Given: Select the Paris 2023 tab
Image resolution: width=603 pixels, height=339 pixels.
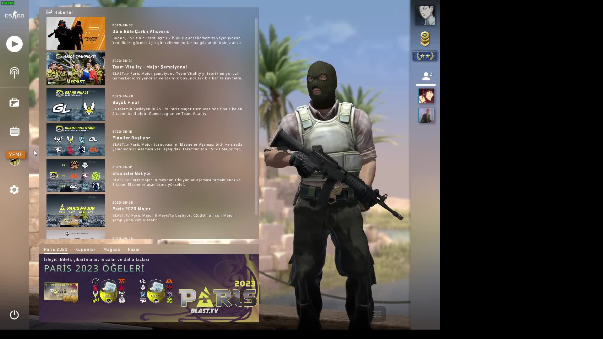Looking at the screenshot, I should 56,249.
